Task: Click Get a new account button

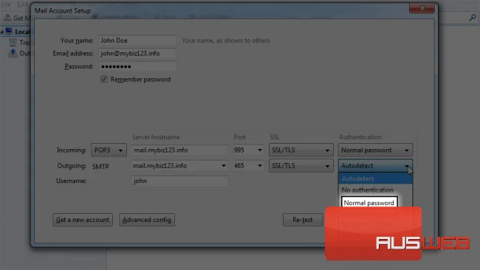Action: 83,220
